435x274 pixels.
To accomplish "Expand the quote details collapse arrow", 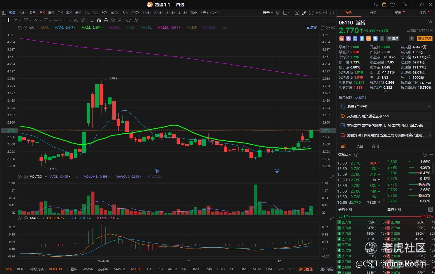I will (x=386, y=91).
